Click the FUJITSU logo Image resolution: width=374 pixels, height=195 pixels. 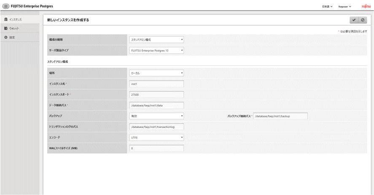(366, 6)
